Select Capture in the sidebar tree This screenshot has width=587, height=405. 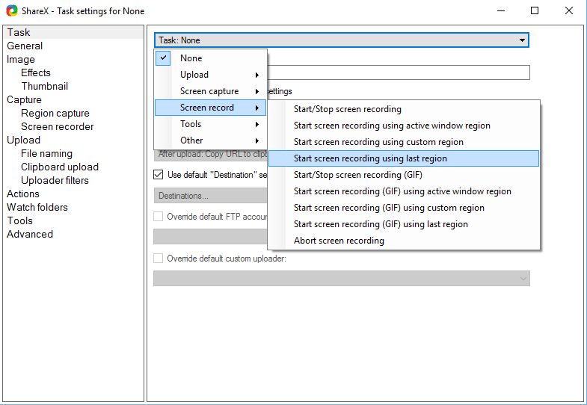(25, 99)
